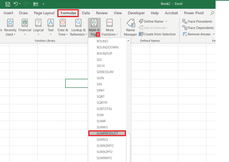Open the Name Manager
The width and height of the screenshot is (229, 162).
coord(131,27)
